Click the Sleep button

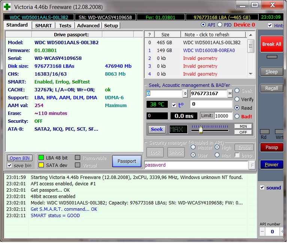[x=272, y=72]
